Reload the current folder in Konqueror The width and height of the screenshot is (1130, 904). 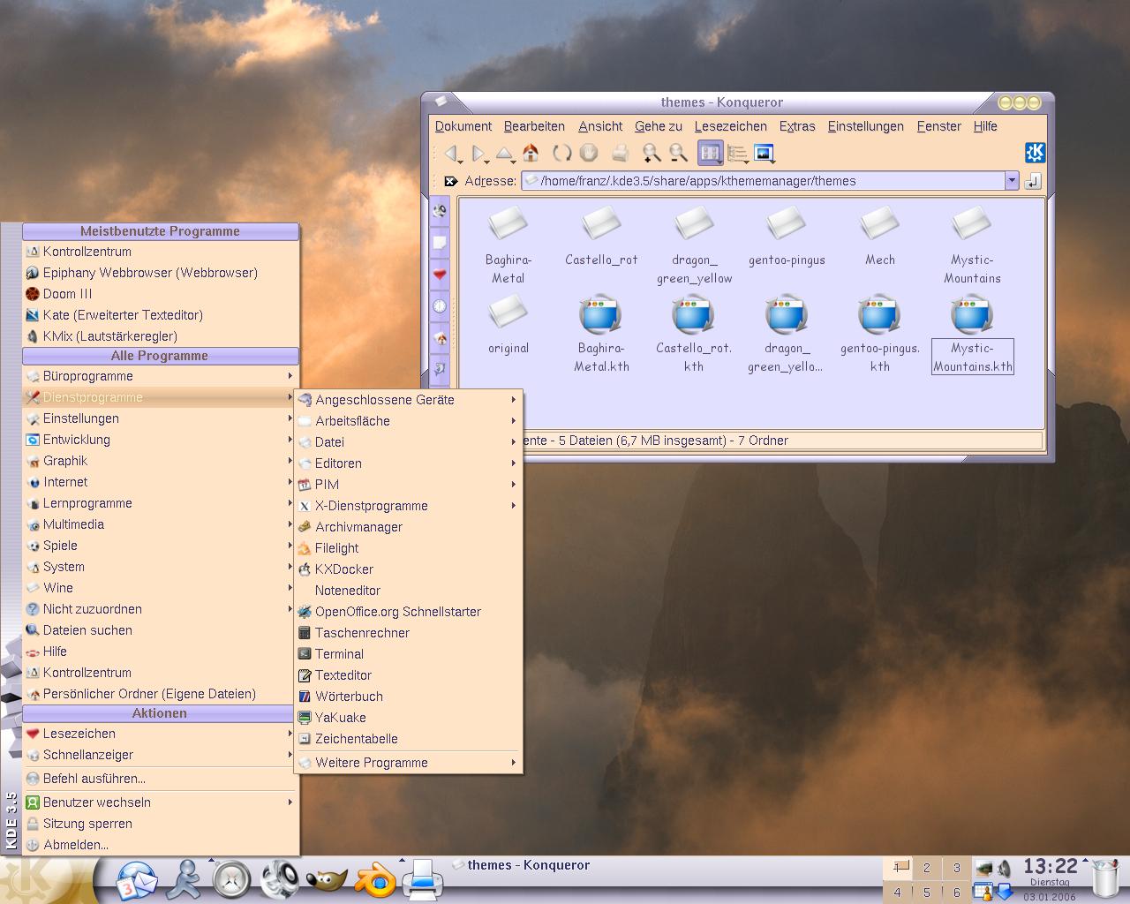click(561, 153)
